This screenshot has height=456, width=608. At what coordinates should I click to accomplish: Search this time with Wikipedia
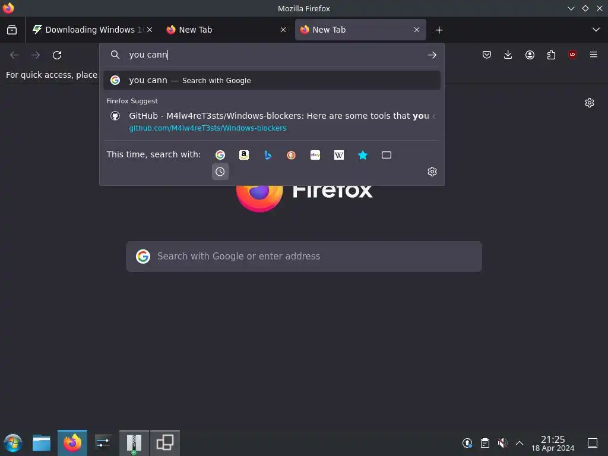(x=339, y=155)
